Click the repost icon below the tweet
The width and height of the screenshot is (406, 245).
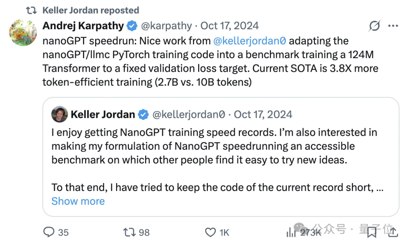(130, 233)
